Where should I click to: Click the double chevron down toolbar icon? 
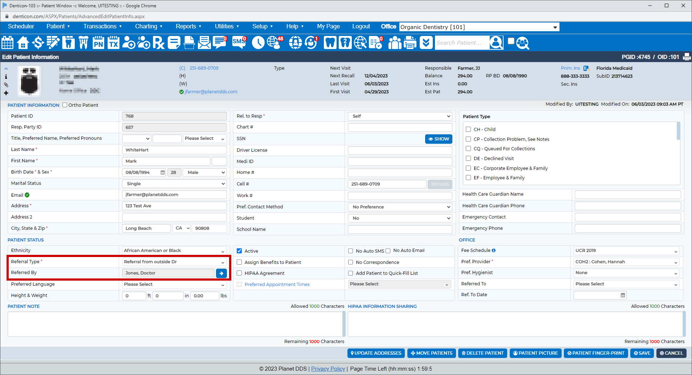pyautogui.click(x=426, y=43)
